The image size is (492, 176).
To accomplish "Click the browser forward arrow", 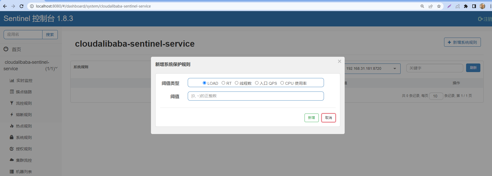I will (x=13, y=6).
